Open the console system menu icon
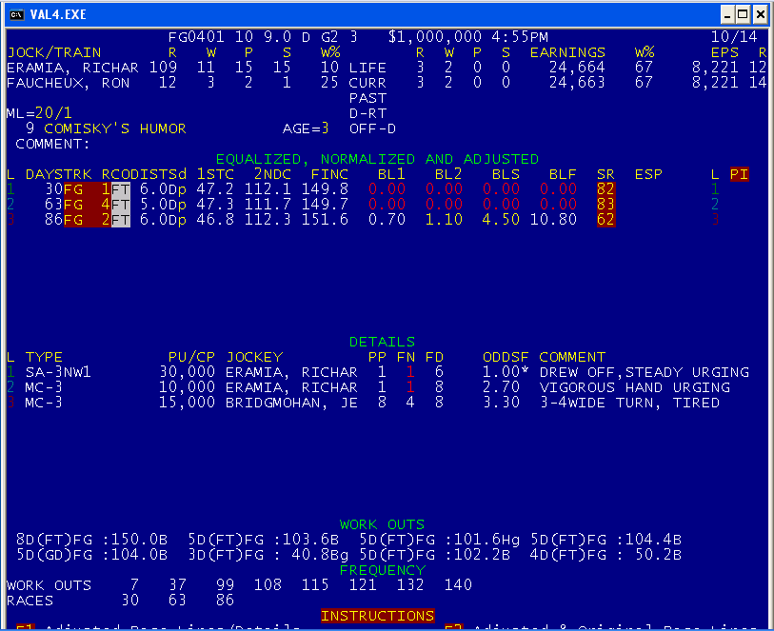The image size is (774, 631). coord(17,14)
